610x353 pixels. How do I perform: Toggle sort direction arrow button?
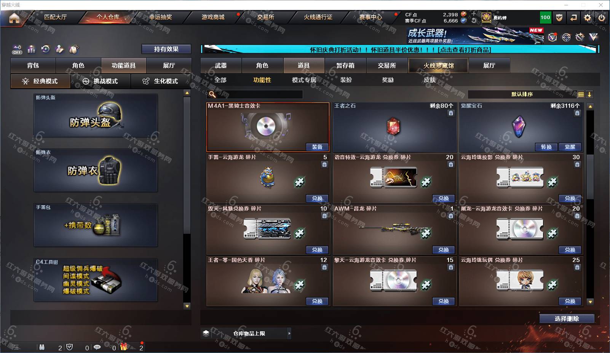pyautogui.click(x=589, y=94)
